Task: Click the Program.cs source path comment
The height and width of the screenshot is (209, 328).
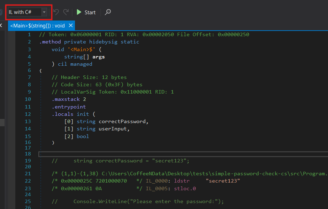Action: tap(190, 174)
